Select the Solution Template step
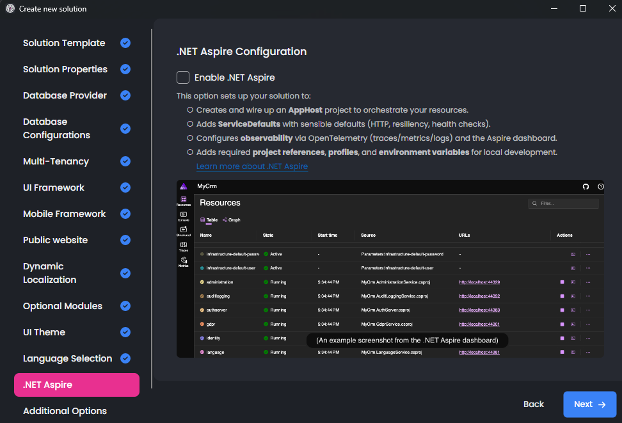The image size is (622, 423). (64, 43)
